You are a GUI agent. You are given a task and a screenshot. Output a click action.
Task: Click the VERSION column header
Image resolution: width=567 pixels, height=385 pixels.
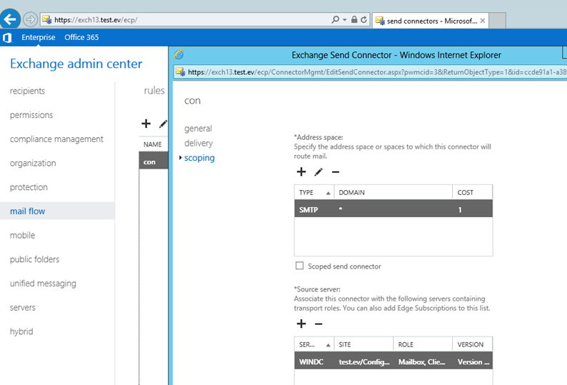[472, 344]
